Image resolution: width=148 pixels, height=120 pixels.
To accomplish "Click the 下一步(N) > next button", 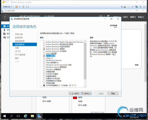I will coord(86,94).
